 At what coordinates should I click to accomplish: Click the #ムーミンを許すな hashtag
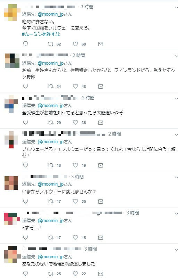pyautogui.click(x=41, y=34)
